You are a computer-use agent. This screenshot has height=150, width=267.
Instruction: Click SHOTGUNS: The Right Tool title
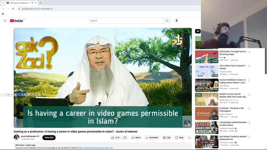point(233,53)
